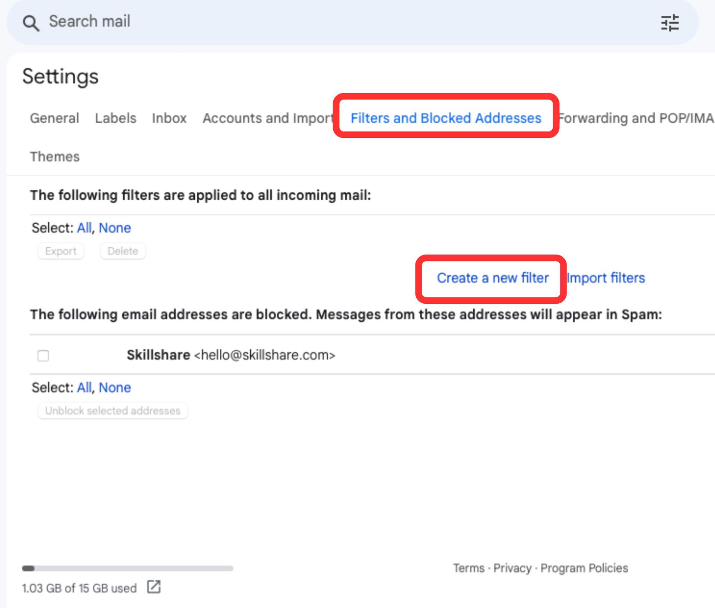Click Create a new filter link
This screenshot has height=608, width=715.
492,278
